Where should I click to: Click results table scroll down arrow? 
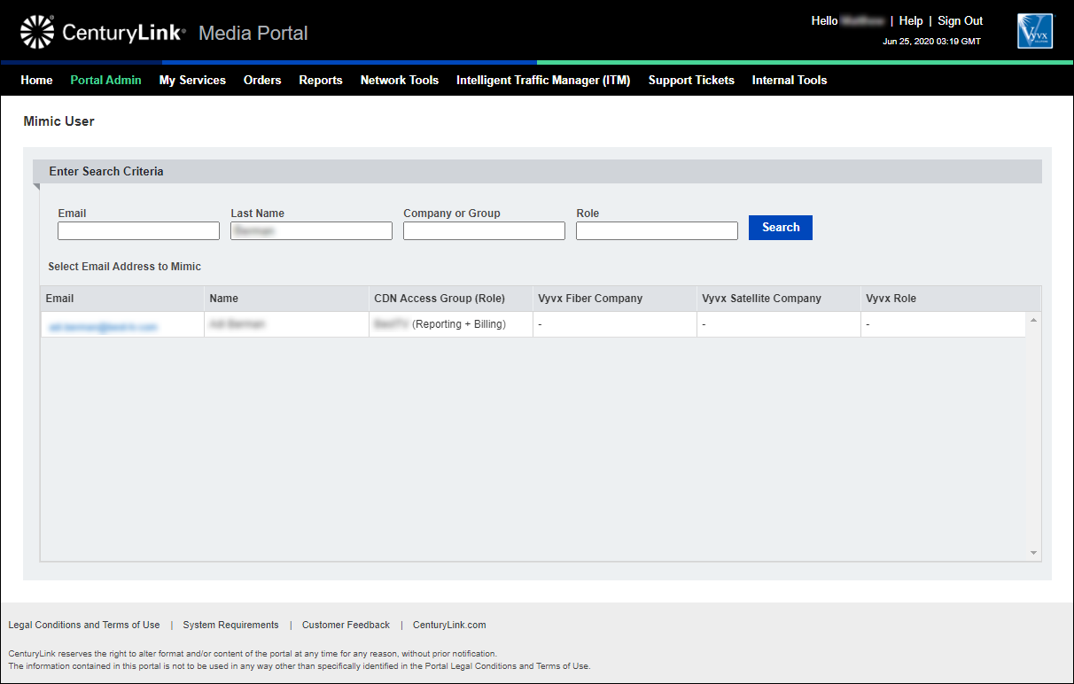1033,553
